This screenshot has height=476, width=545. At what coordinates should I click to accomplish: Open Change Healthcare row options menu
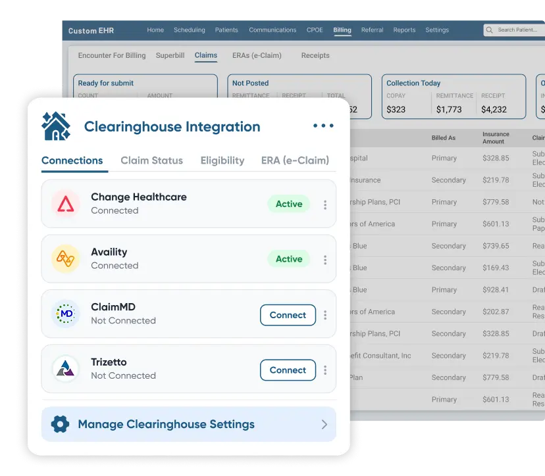pos(325,205)
